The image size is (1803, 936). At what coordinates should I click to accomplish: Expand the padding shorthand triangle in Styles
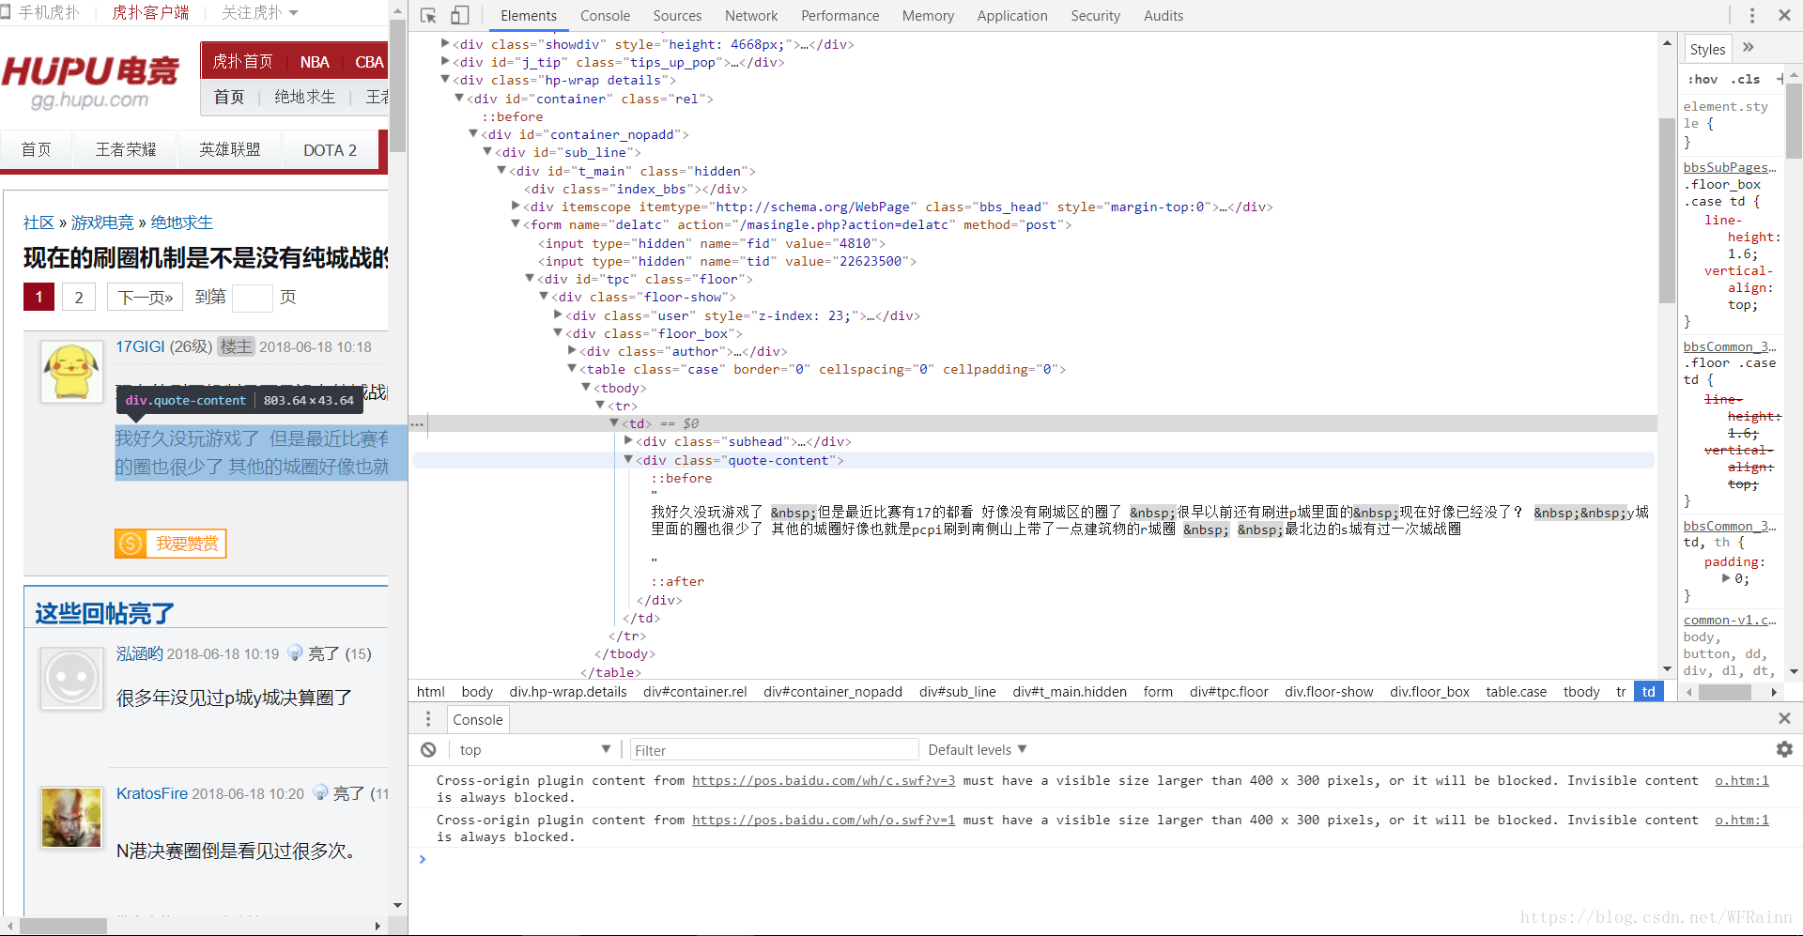click(1726, 578)
